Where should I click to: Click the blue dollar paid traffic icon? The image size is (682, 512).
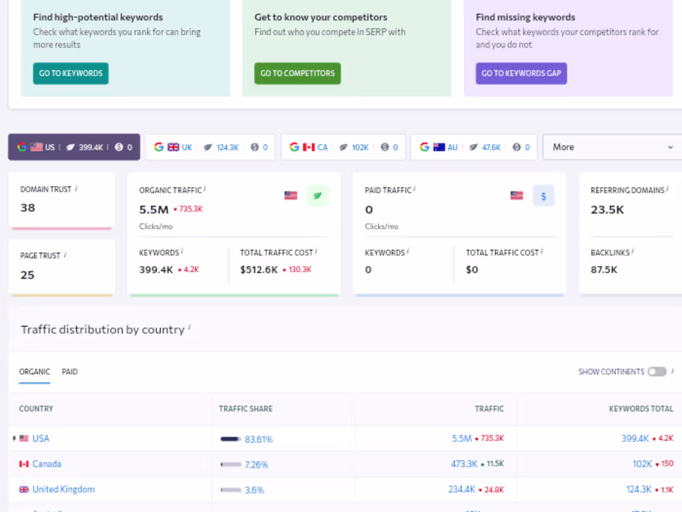543,196
